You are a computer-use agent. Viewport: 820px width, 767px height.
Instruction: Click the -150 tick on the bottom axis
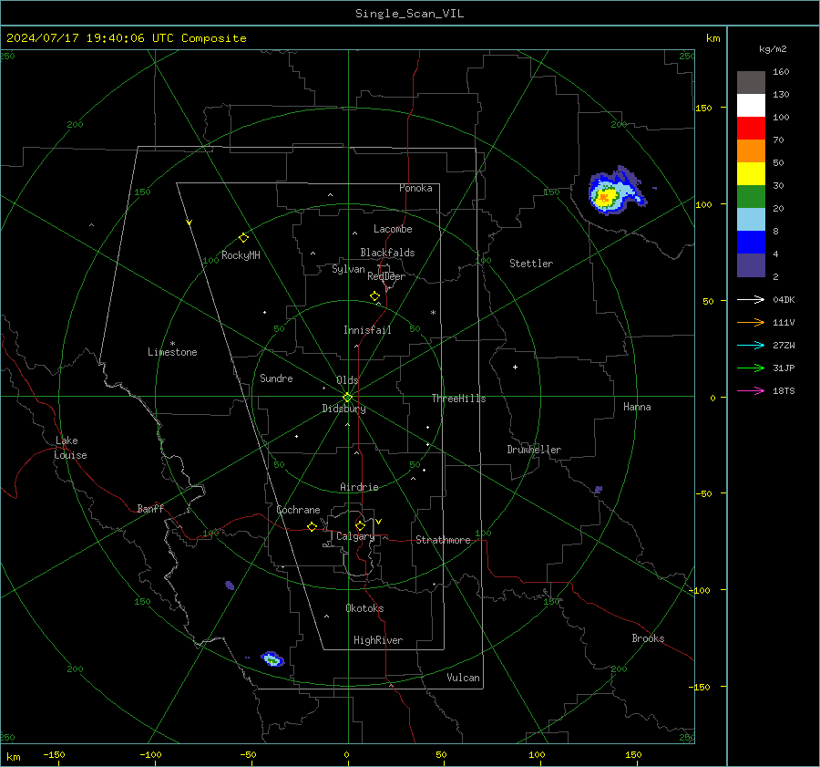tap(54, 754)
